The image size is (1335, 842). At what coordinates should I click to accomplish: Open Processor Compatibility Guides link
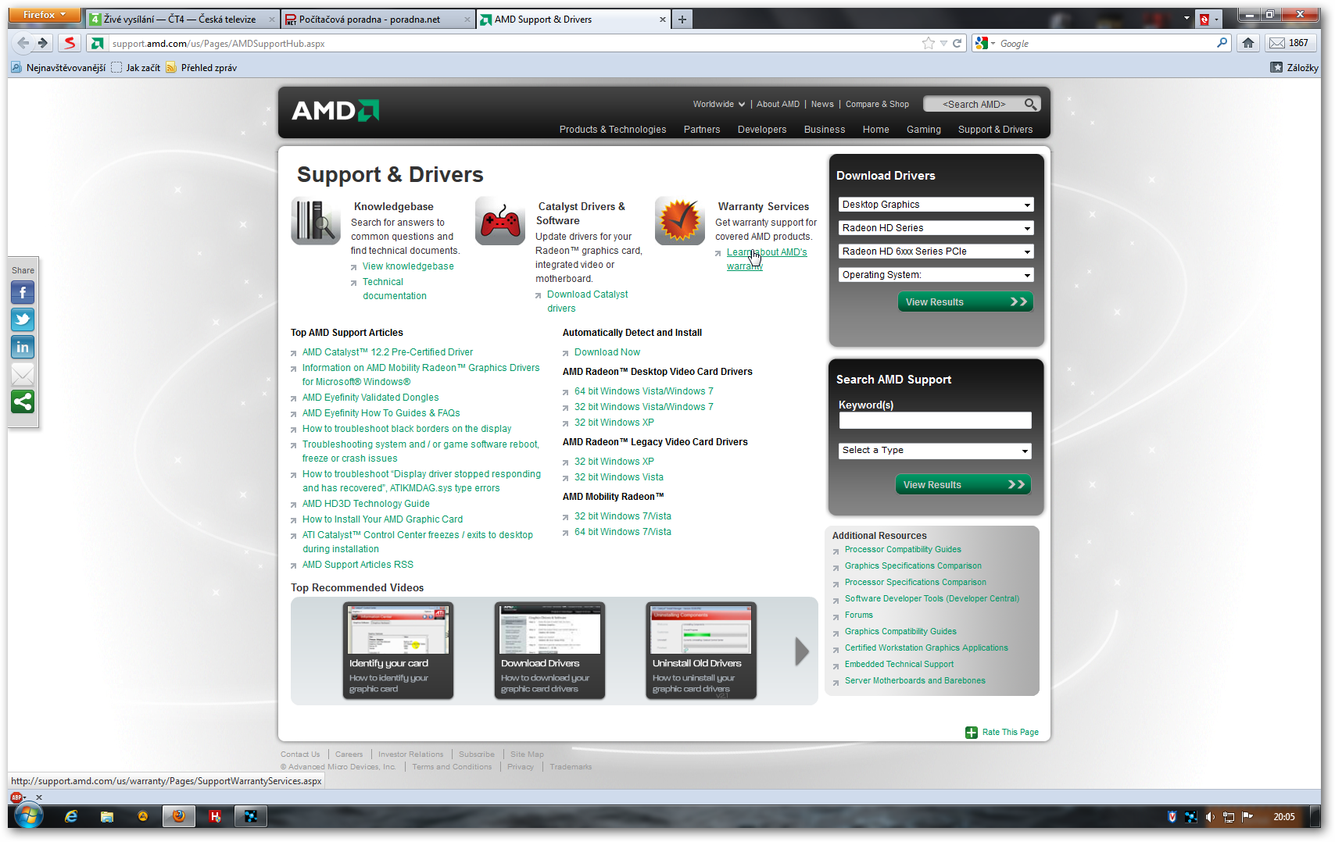(x=903, y=550)
